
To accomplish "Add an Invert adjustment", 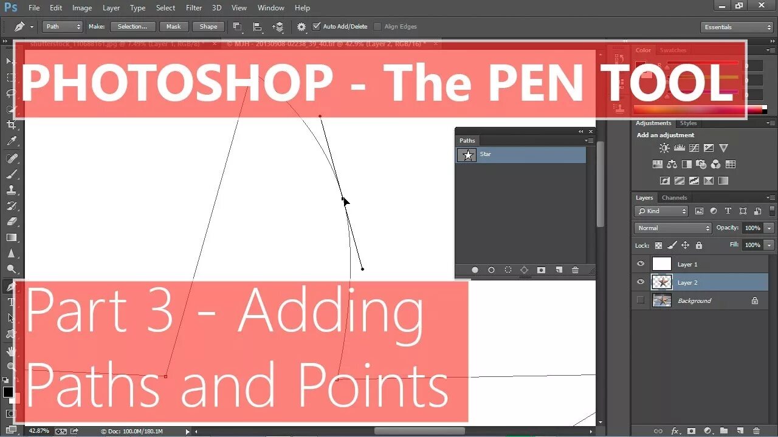I will click(x=664, y=180).
